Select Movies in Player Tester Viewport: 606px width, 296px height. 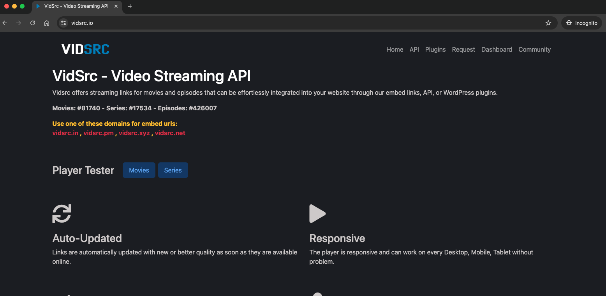(139, 170)
